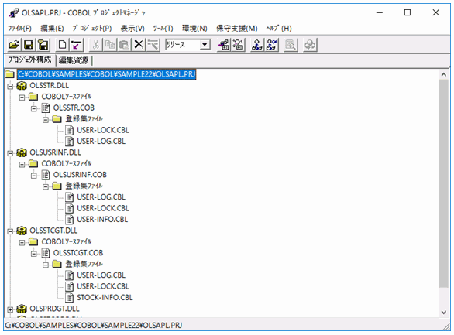454x335 pixels.
Task: Select OLSPRDGT.DLL in the tree
Action: (x=54, y=309)
